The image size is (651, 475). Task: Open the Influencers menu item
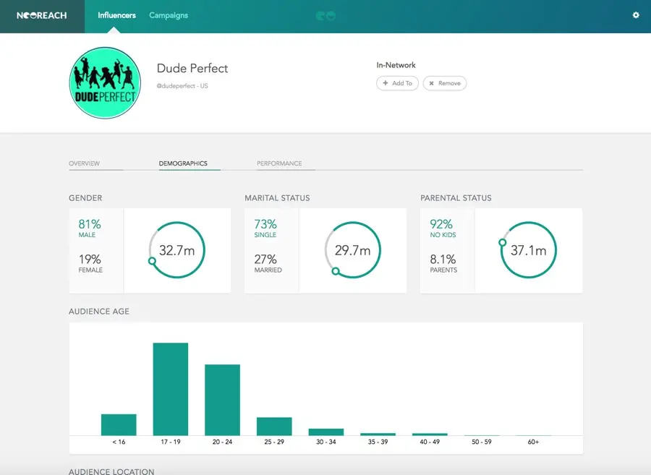(116, 15)
